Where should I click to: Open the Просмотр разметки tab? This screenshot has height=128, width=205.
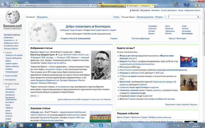click(145, 17)
